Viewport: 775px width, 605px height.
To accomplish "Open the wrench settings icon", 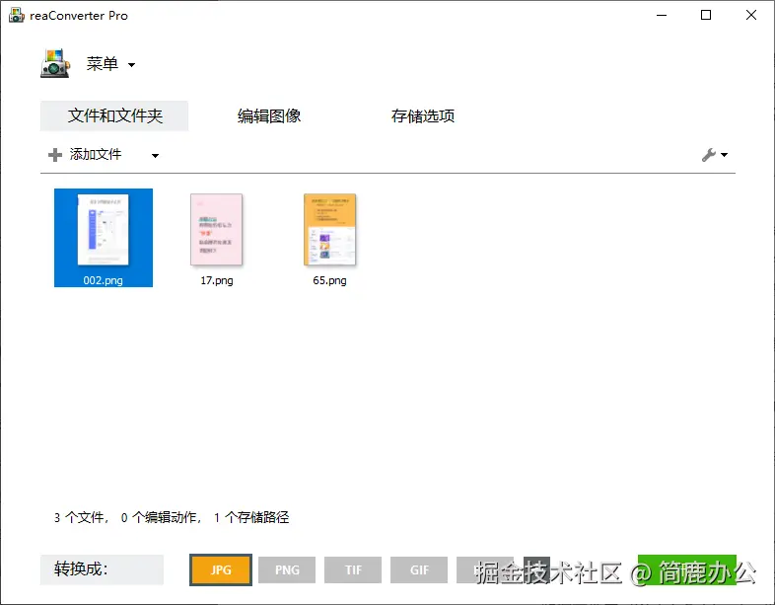I will [709, 155].
